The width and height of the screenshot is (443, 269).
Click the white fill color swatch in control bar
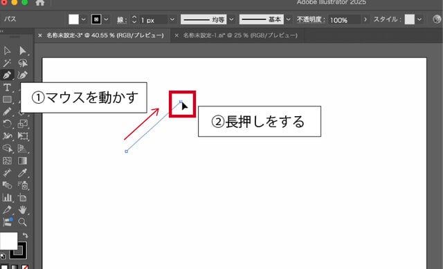click(x=73, y=19)
